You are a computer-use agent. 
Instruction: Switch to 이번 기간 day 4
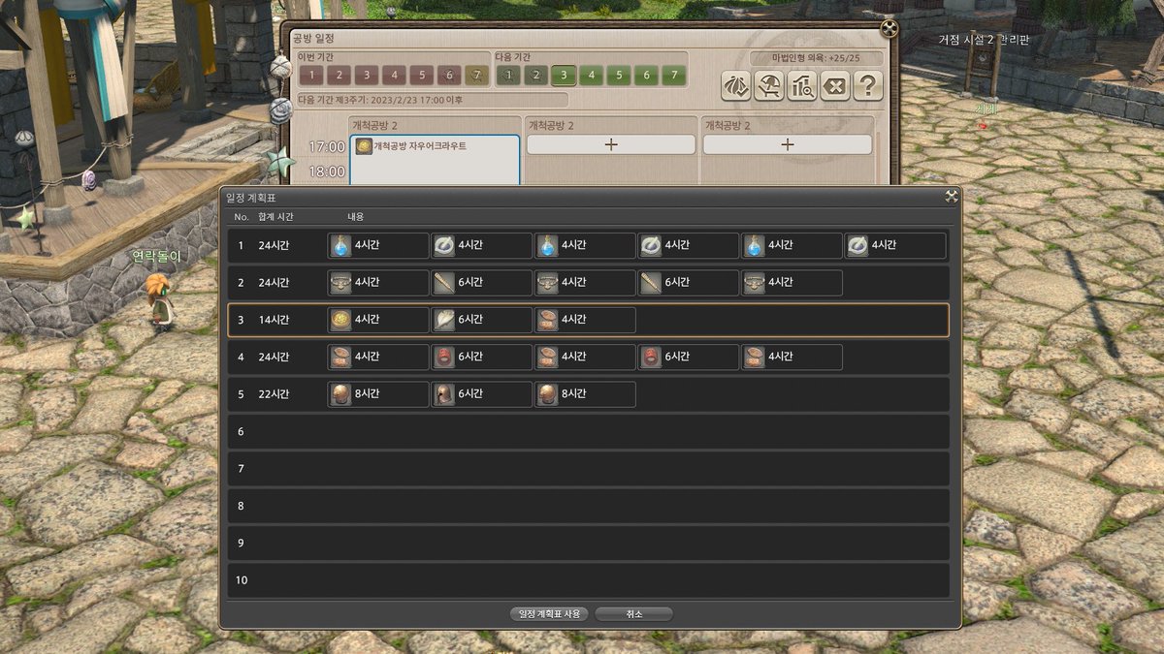click(x=394, y=76)
